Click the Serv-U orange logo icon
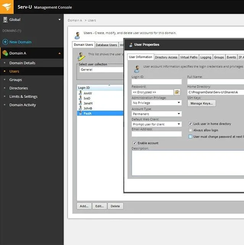This screenshot has height=245, width=244. pos(7,7)
